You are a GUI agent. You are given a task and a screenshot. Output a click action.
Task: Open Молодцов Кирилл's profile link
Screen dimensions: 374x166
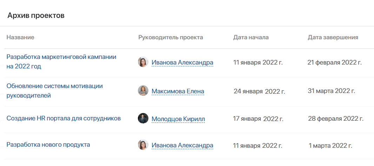click(178, 119)
